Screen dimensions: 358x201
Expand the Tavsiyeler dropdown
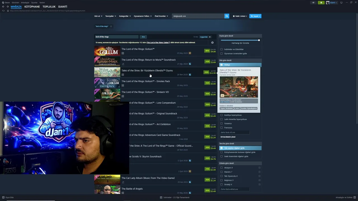110,16
